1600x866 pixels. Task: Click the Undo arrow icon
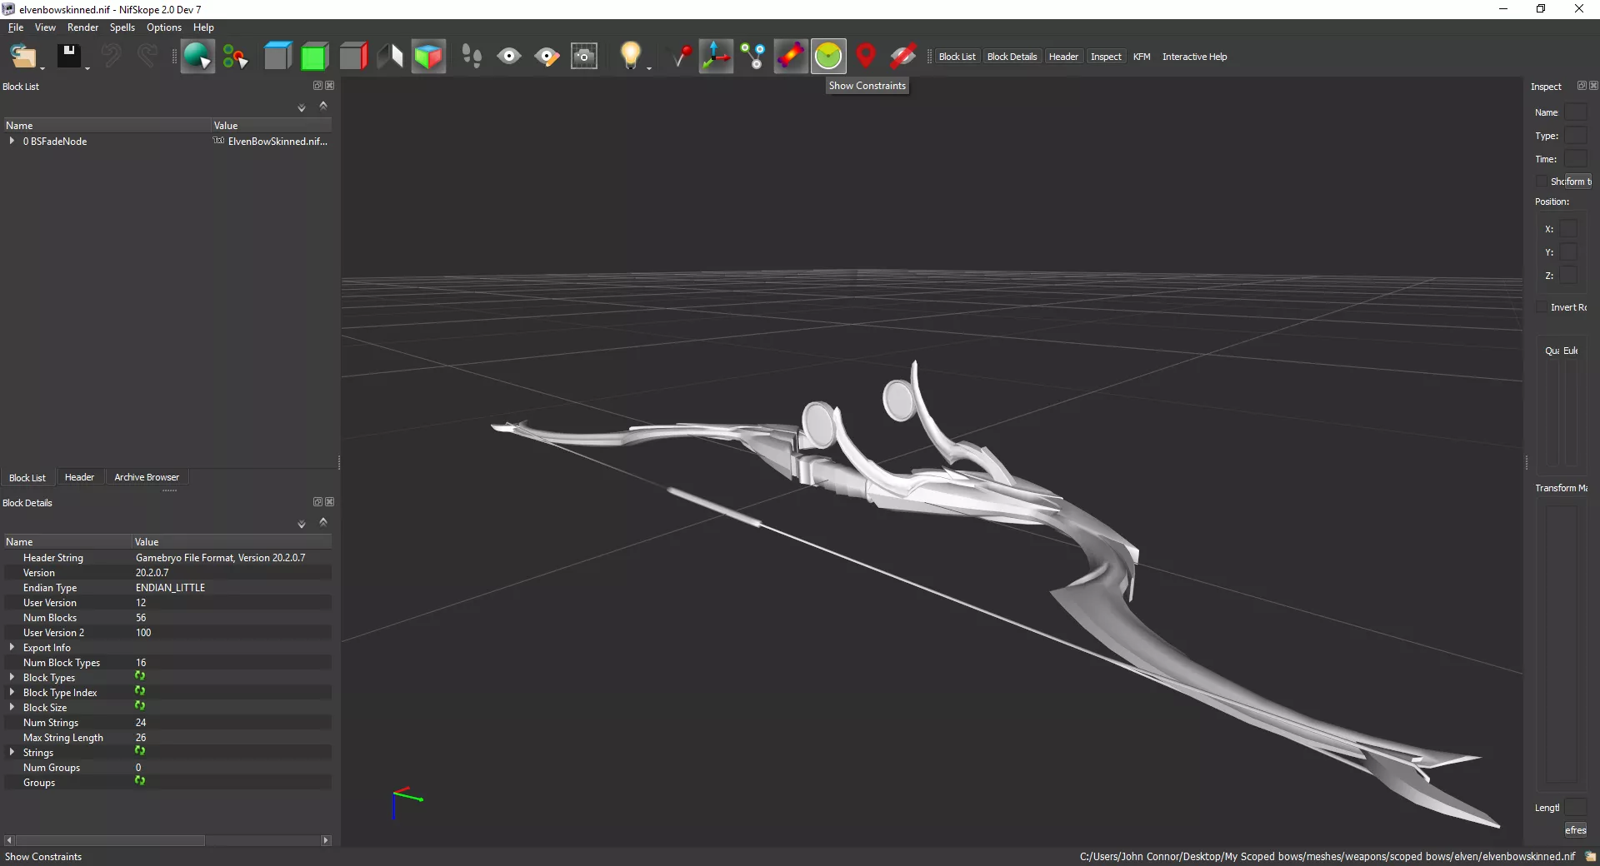click(110, 57)
